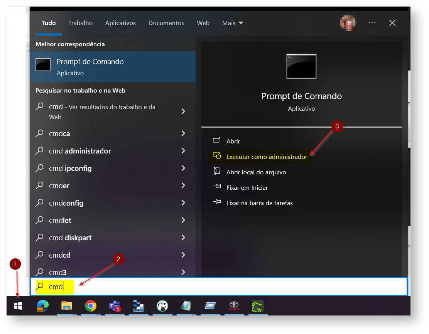Close the search panel with X

392,23
